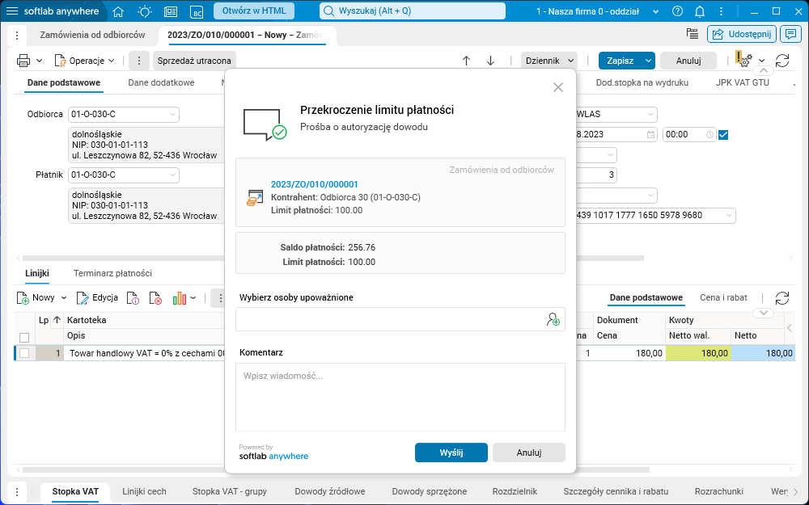809x505 pixels.
Task: Open the bottom-left three-dot menu
Action: [17, 491]
